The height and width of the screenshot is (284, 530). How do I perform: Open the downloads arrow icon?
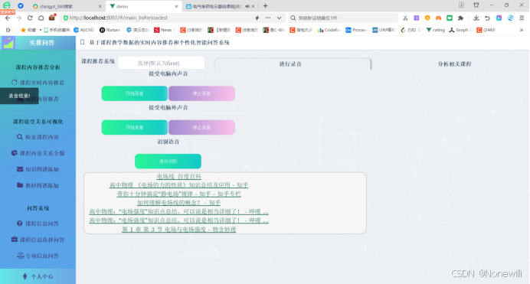[476, 18]
